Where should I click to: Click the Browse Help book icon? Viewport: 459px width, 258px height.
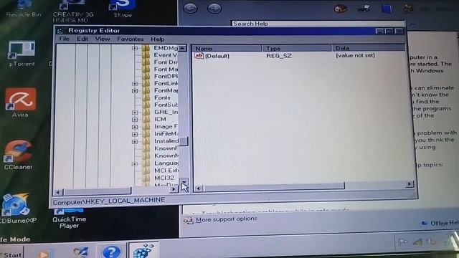click(x=387, y=9)
